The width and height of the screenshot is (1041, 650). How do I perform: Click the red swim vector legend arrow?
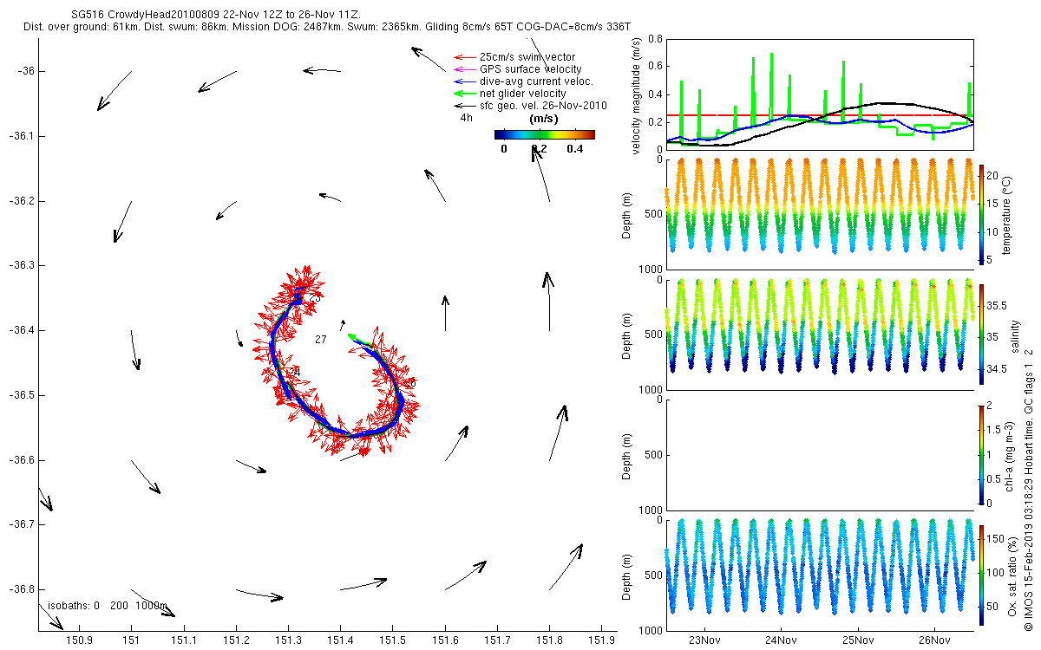(x=463, y=57)
